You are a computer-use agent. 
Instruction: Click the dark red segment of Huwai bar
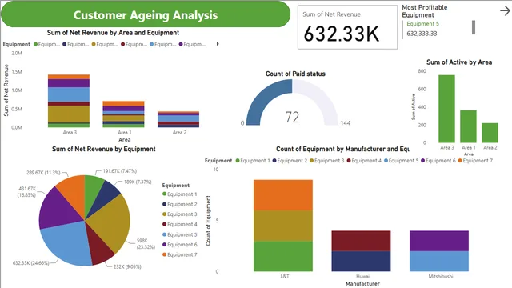pos(361,241)
